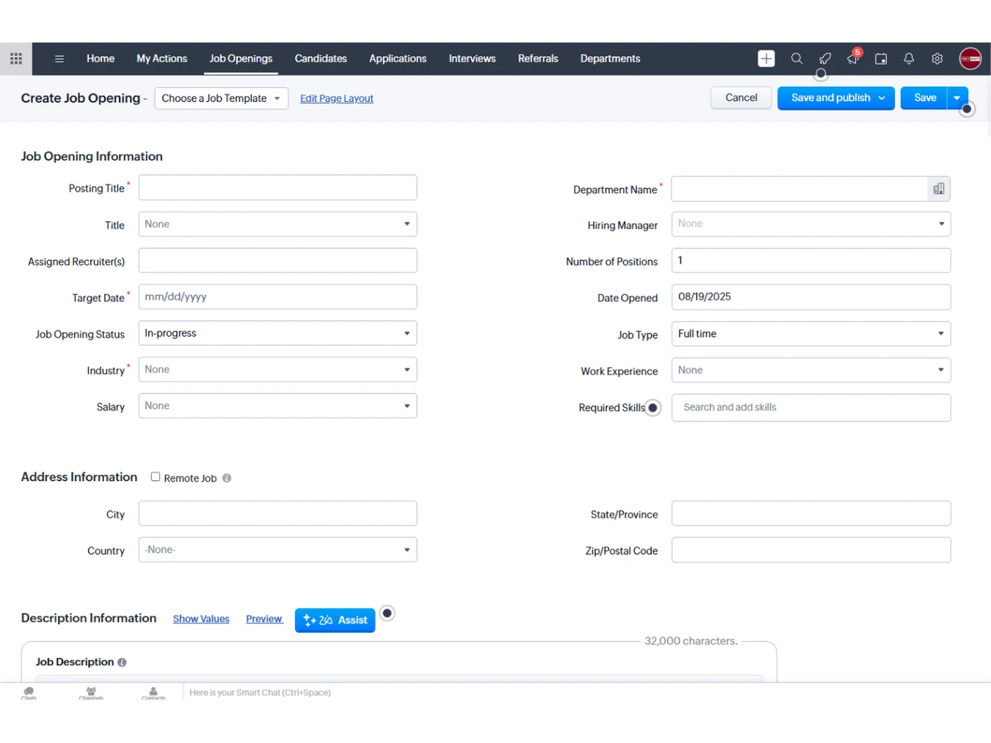
Task: Click the plus quick-create icon
Action: (766, 59)
